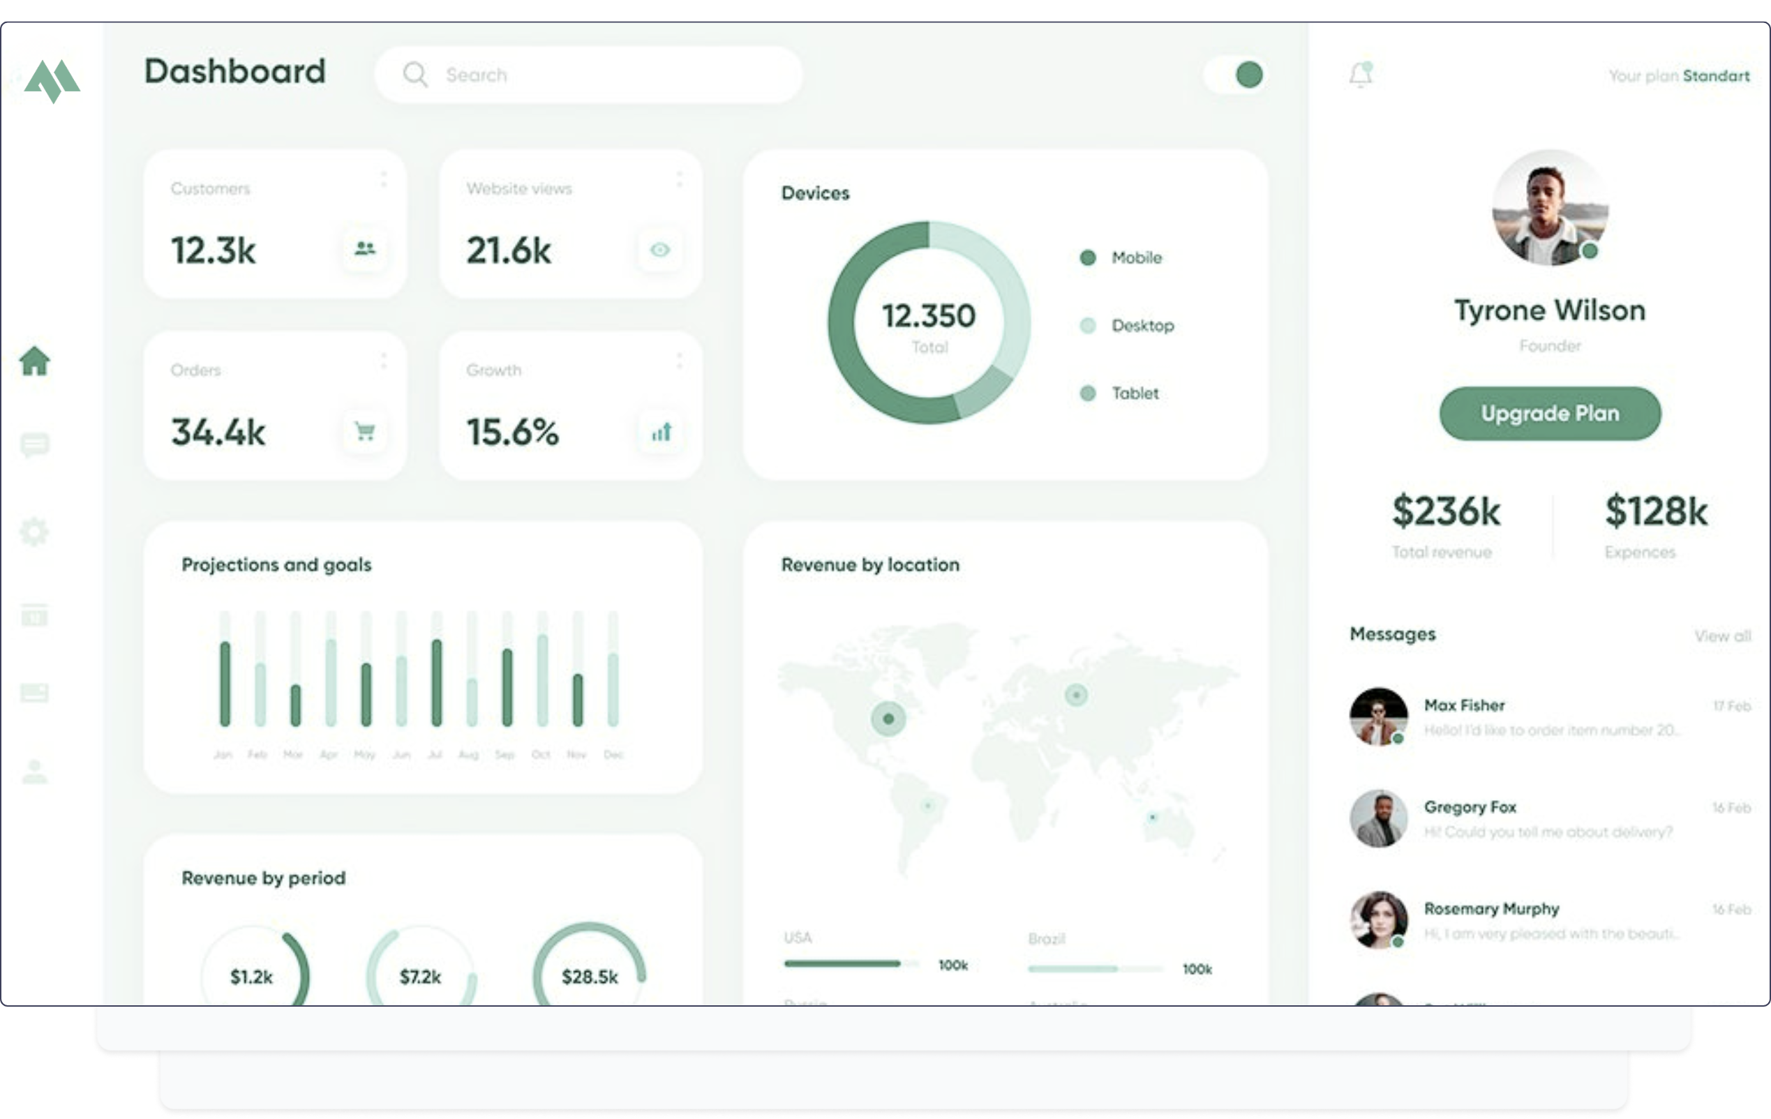
Task: Click the user profile sidebar icon
Action: 35,772
